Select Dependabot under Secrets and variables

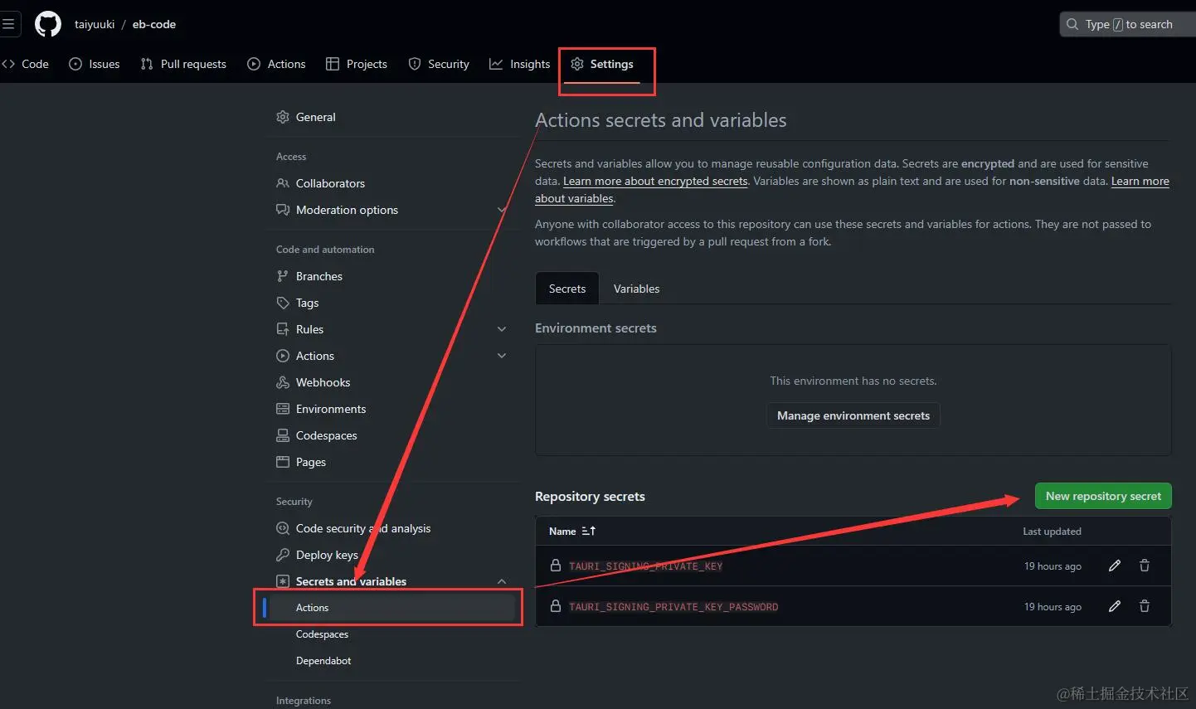pyautogui.click(x=323, y=661)
